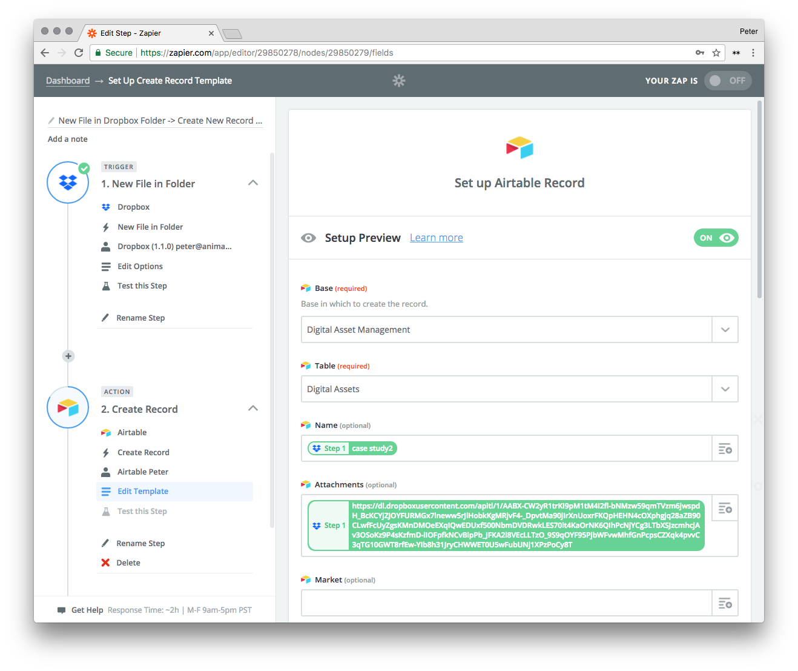This screenshot has height=671, width=798.
Task: Open the insert-field icon for the Attachments field
Action: (725, 508)
